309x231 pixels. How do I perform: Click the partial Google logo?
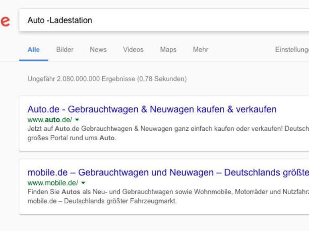5,21
